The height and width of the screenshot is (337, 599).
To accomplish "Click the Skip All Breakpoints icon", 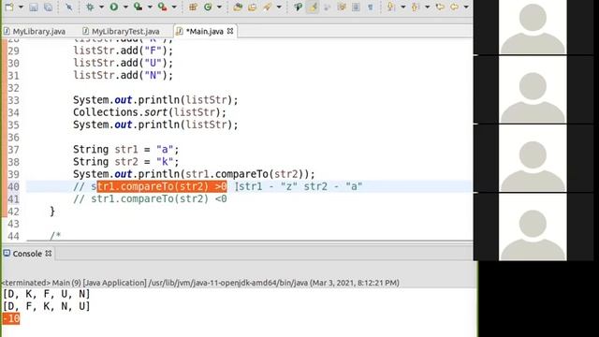I will pyautogui.click(x=69, y=7).
